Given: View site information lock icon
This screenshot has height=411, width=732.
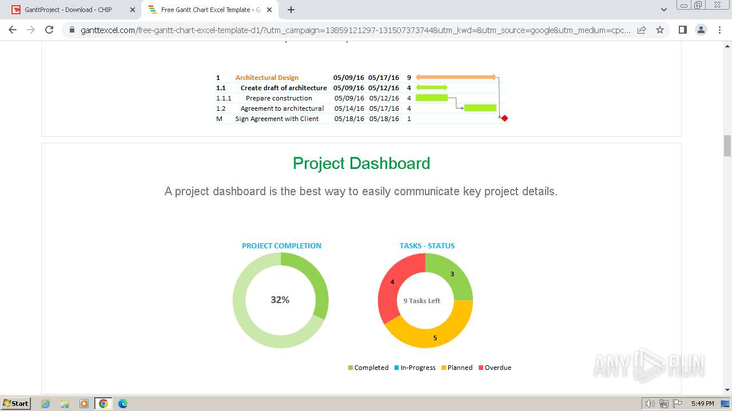Looking at the screenshot, I should (x=71, y=30).
